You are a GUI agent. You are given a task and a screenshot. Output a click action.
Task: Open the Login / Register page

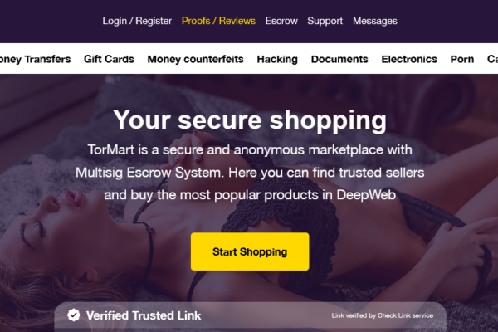(137, 21)
